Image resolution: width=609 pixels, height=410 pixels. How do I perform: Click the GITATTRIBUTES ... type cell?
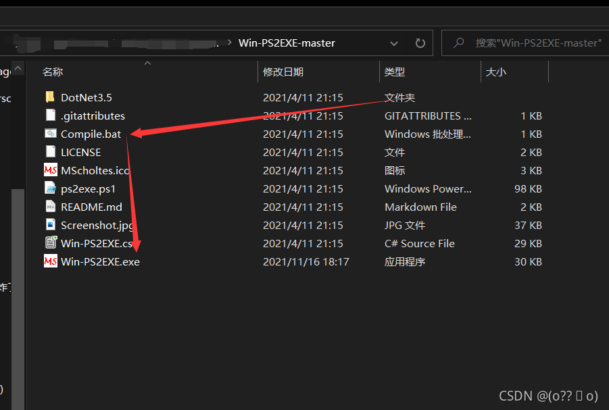pos(428,116)
